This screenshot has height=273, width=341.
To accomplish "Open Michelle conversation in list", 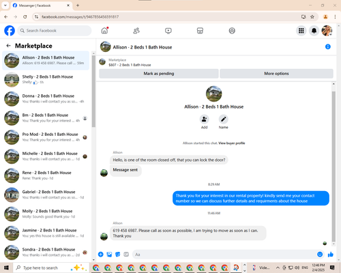I will pyautogui.click(x=46, y=156).
